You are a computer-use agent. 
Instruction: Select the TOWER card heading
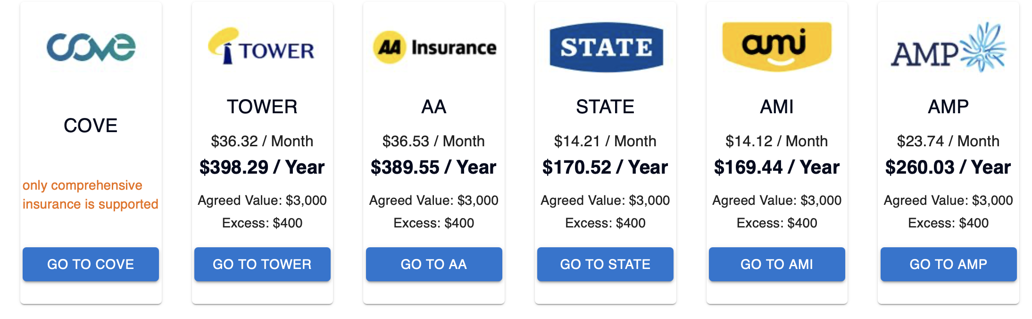pyautogui.click(x=262, y=107)
